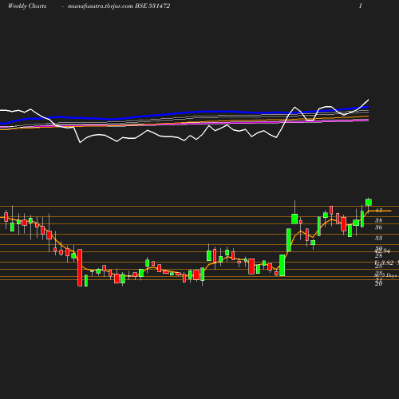Click the "BSE 531472" stock code text
Screen dimensions: 399x399
point(152,6)
